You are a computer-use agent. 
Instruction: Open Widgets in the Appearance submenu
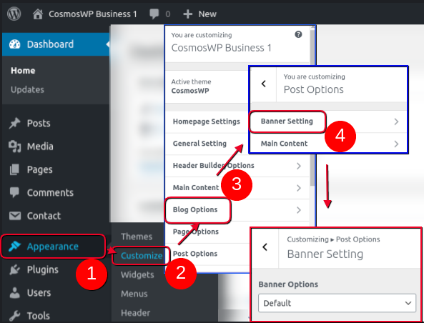point(137,274)
